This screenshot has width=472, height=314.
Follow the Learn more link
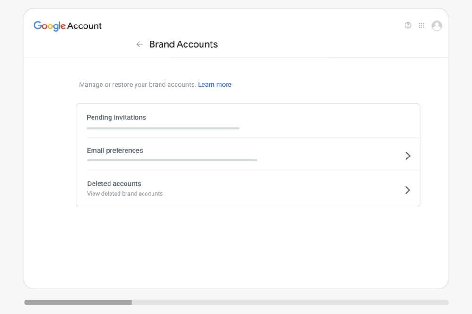point(214,85)
